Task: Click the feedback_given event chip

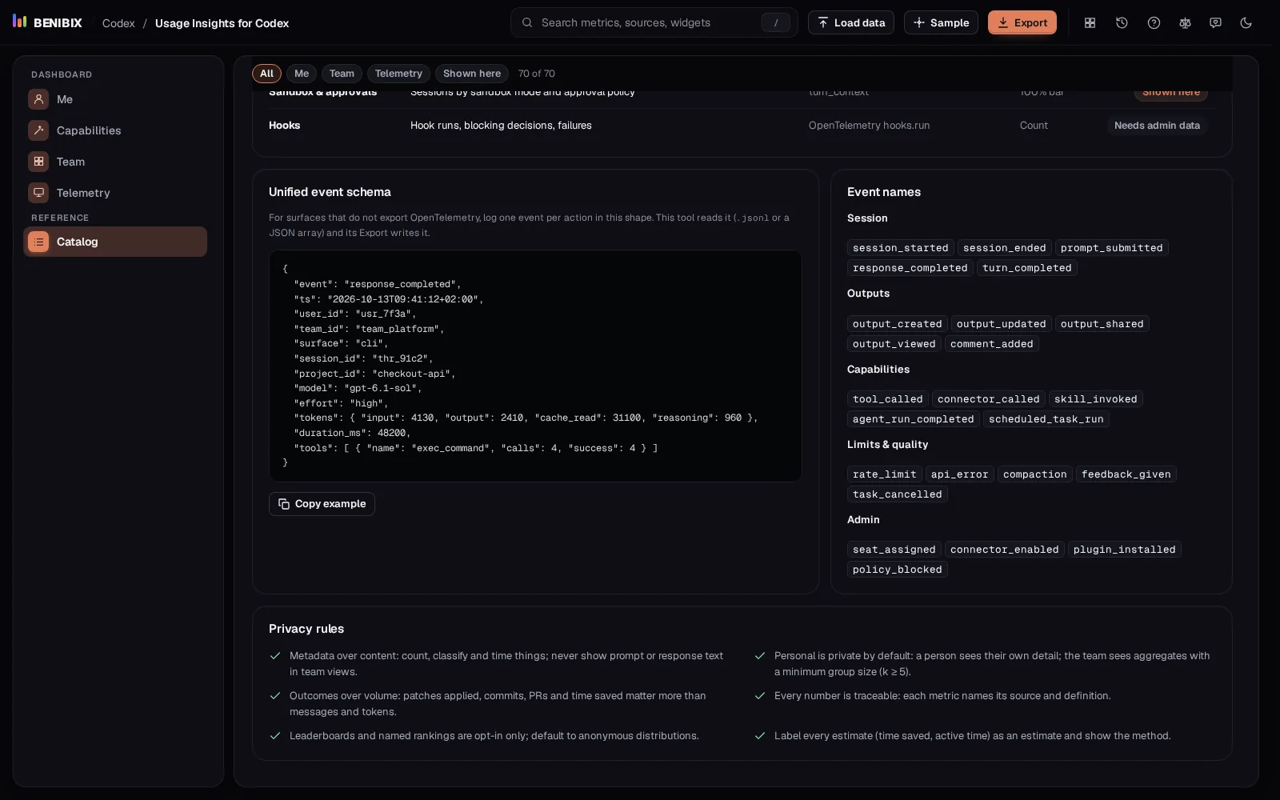Action: pos(1126,474)
